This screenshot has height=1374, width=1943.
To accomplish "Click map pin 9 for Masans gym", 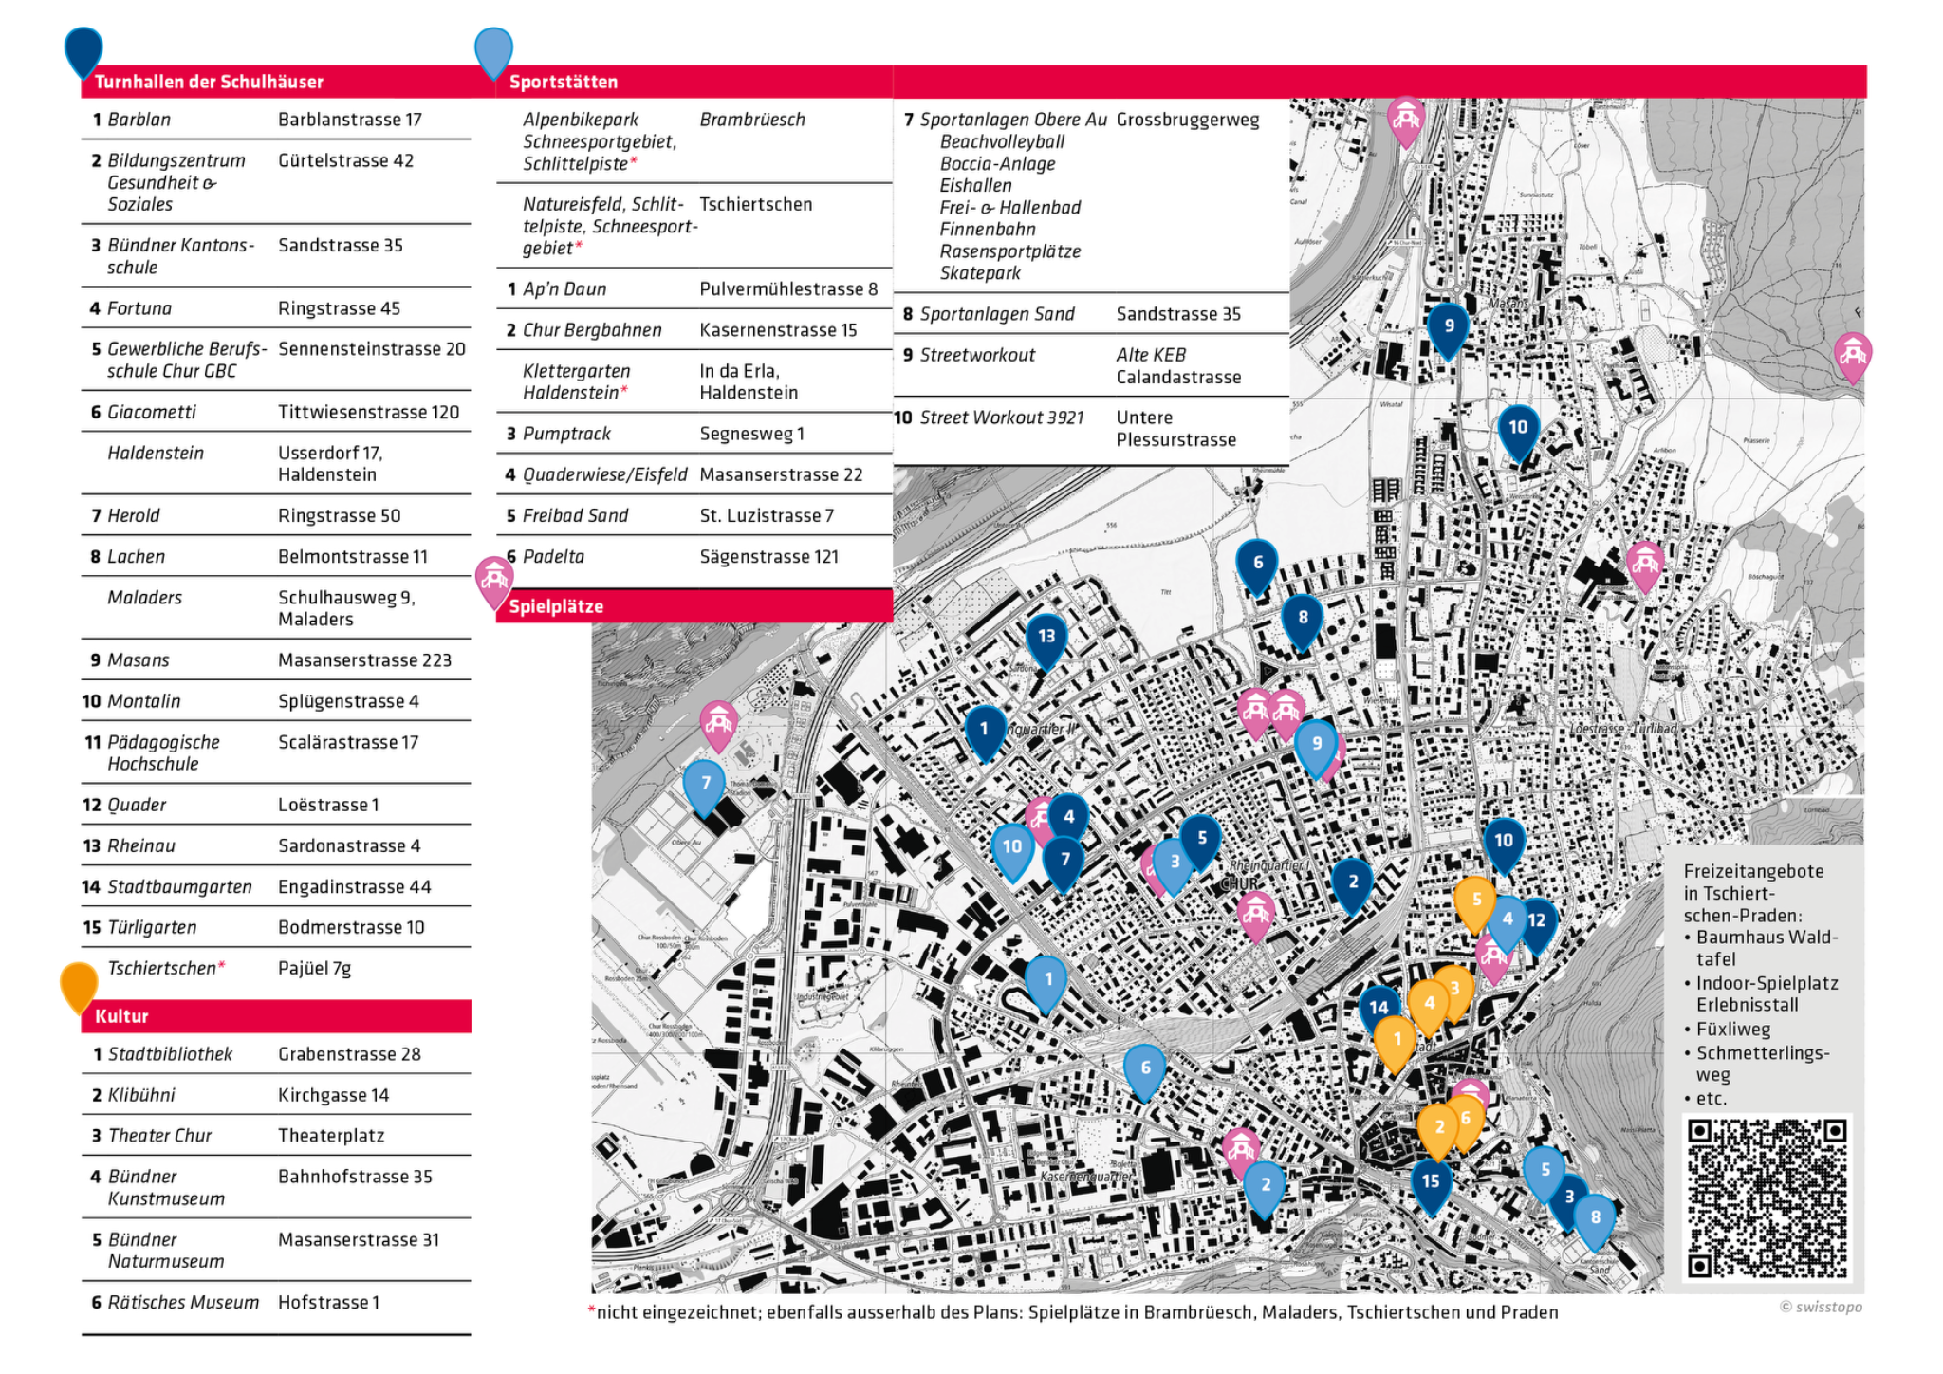I will coord(1449,327).
